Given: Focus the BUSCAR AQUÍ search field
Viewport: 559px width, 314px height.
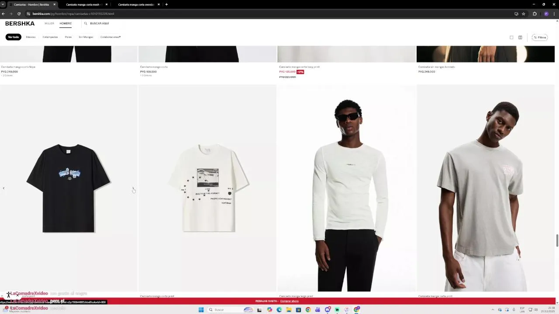Looking at the screenshot, I should coord(100,24).
